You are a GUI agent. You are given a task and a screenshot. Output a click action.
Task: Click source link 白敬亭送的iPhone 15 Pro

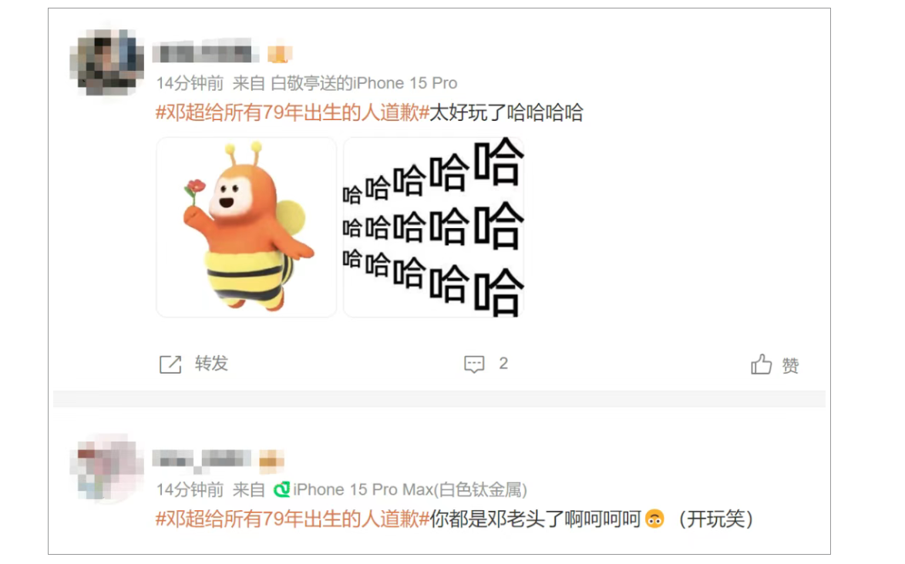click(364, 83)
